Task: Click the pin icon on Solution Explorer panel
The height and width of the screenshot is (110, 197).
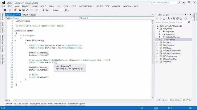Action: (188, 15)
